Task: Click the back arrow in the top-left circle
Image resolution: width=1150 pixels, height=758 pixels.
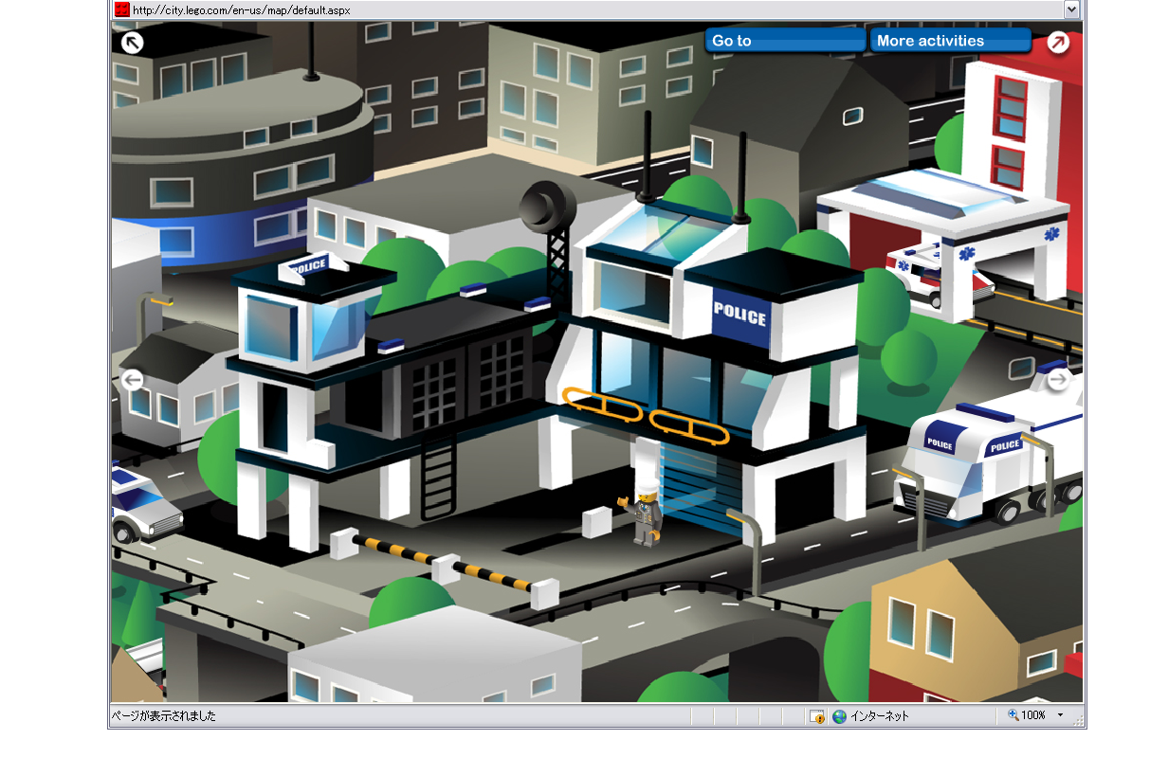Action: point(133,43)
